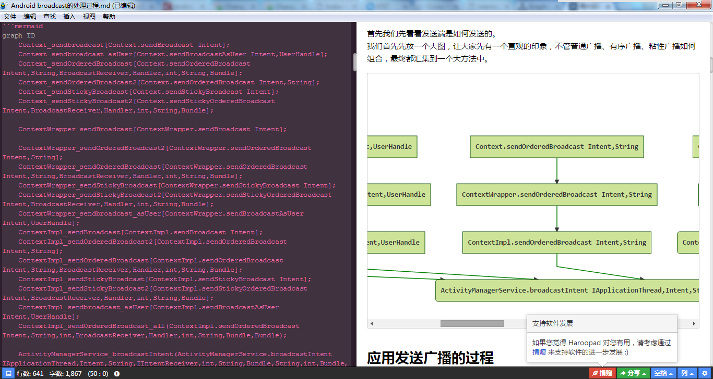Image resolution: width=713 pixels, height=379 pixels.
Task: Open the 插入 menu
Action: click(69, 17)
